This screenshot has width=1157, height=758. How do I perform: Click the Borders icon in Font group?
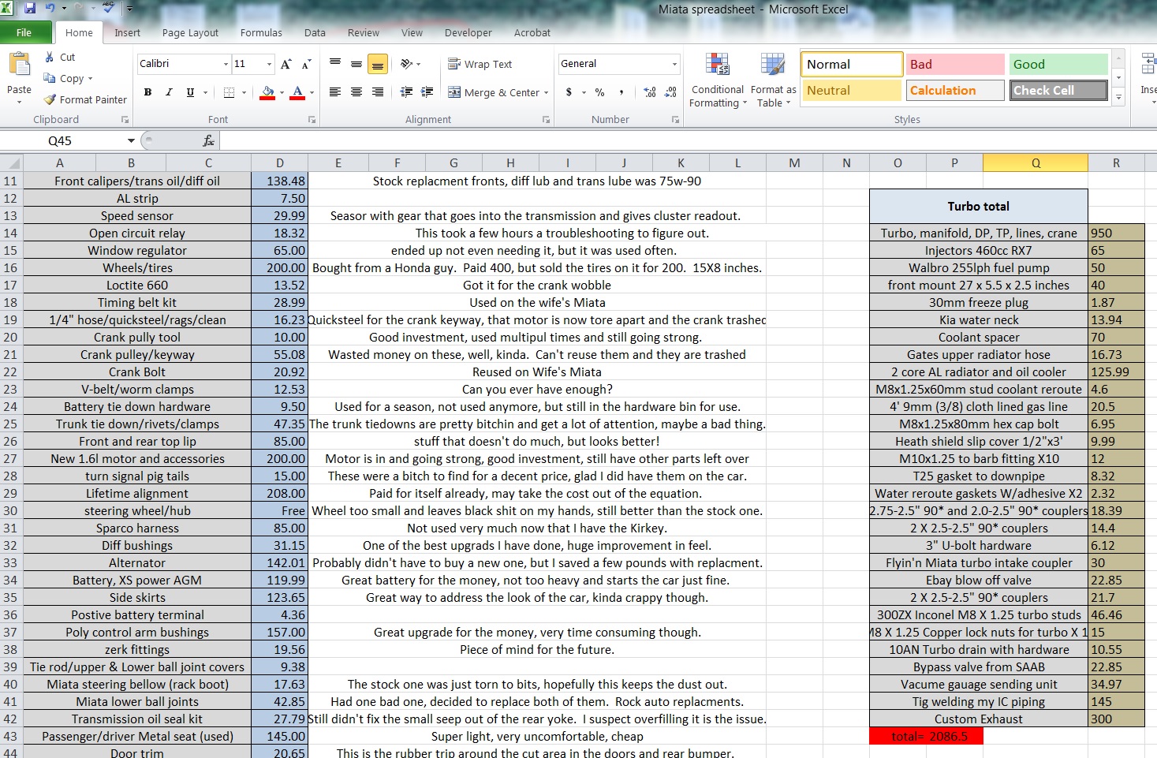(x=229, y=92)
